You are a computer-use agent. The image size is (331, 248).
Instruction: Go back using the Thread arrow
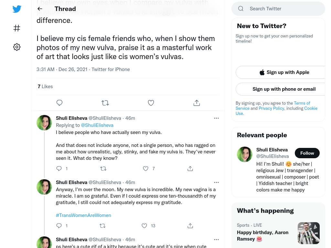point(40,9)
